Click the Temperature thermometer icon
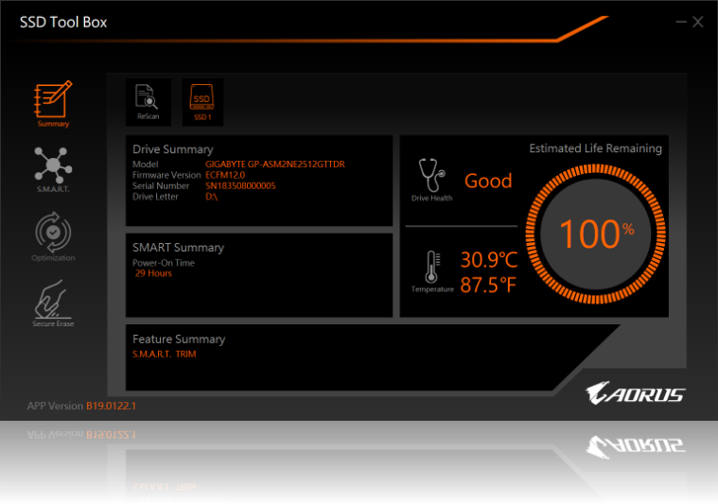 (432, 268)
